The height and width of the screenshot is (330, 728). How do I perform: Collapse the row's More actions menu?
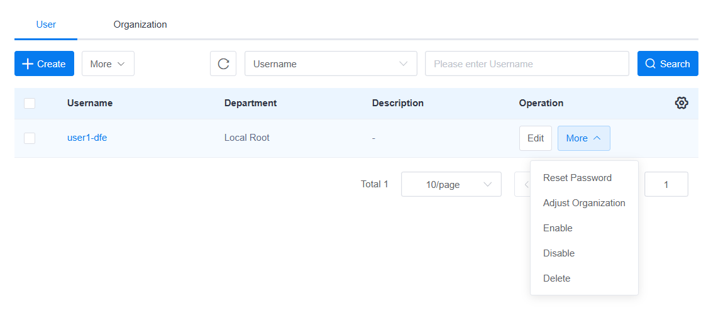(x=583, y=138)
